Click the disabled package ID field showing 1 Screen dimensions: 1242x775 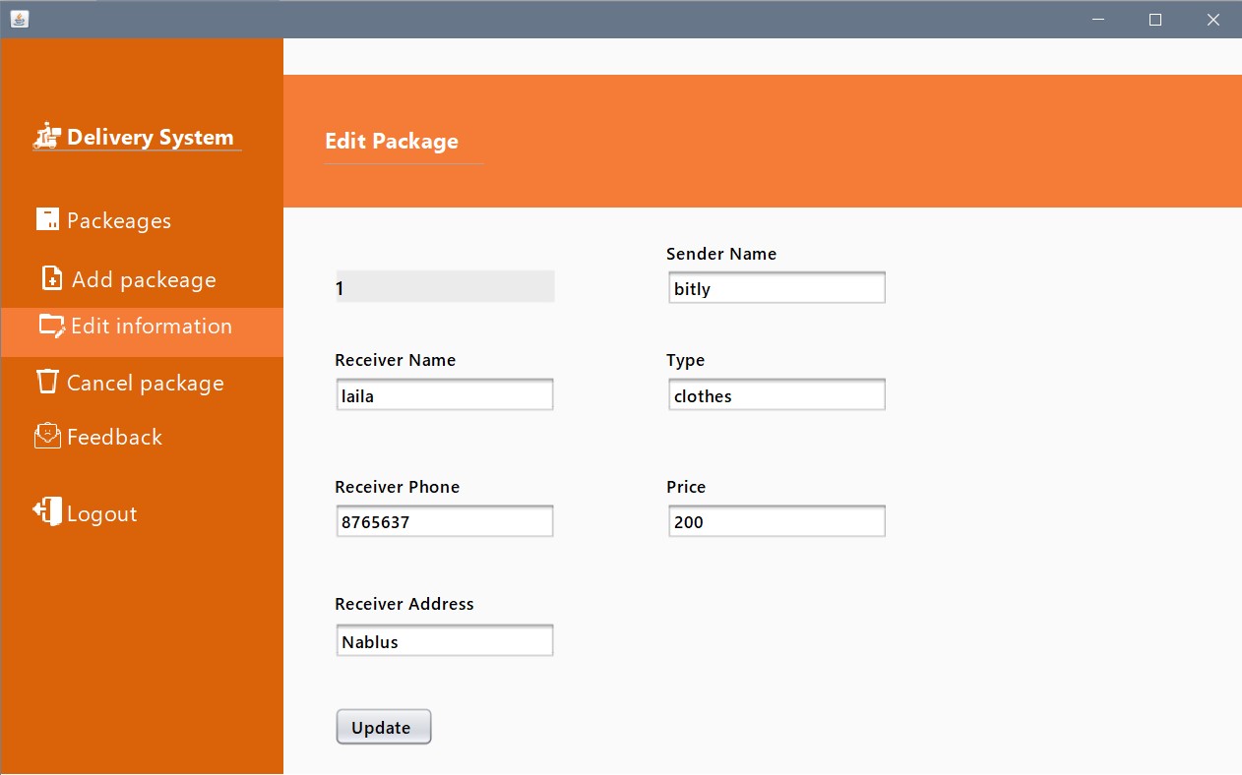(445, 286)
